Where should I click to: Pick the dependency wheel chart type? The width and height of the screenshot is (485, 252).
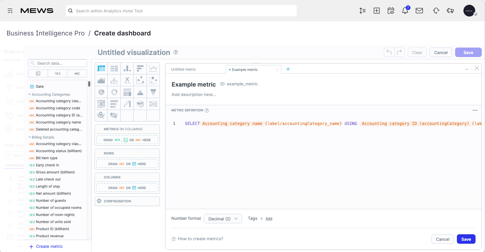pos(140,104)
